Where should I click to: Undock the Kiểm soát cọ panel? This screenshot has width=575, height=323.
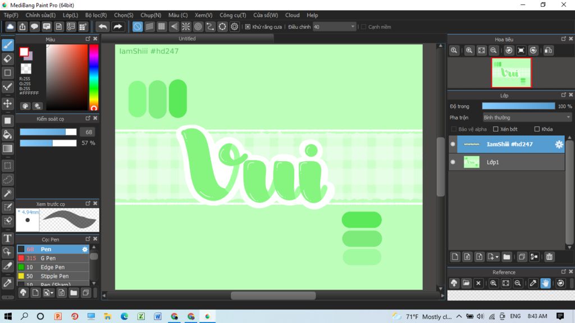point(88,118)
